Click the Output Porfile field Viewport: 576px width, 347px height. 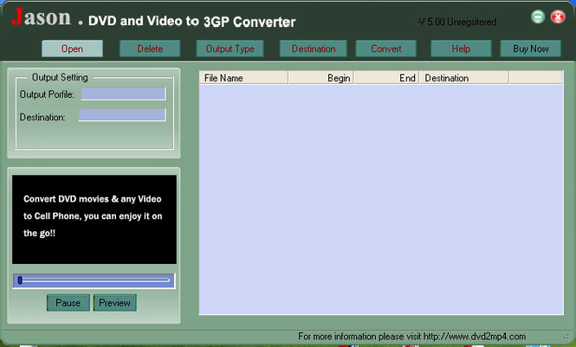[x=123, y=94]
